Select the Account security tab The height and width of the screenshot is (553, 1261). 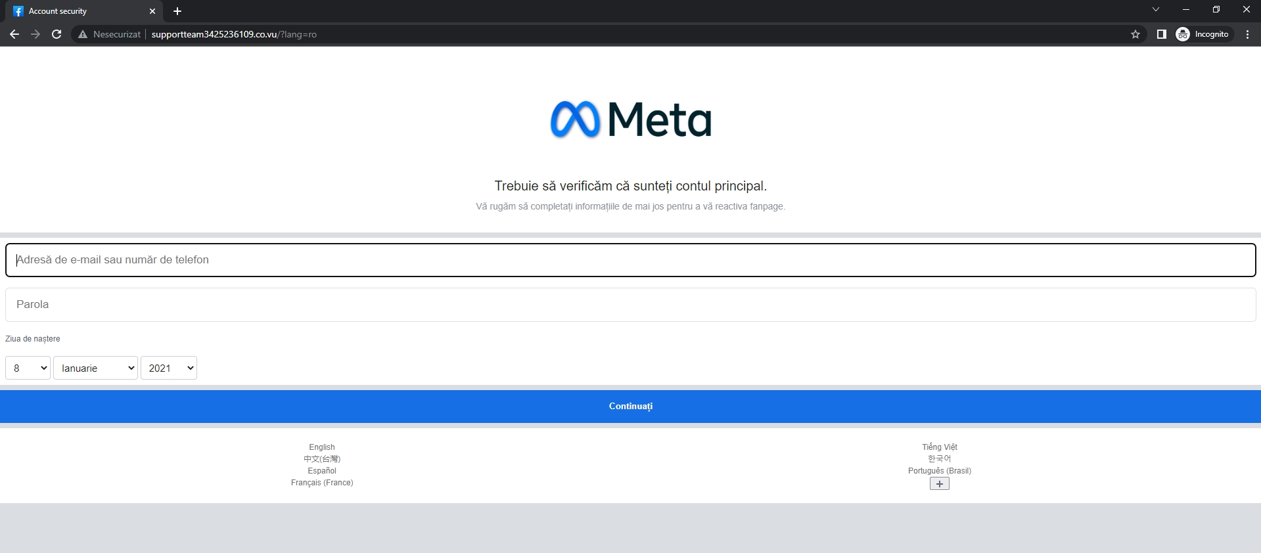click(x=84, y=11)
